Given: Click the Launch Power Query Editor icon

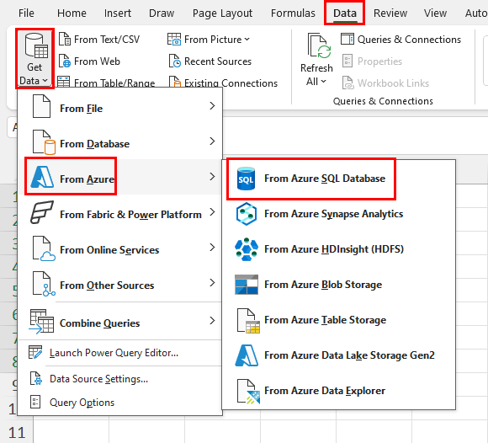Looking at the screenshot, I should point(35,352).
